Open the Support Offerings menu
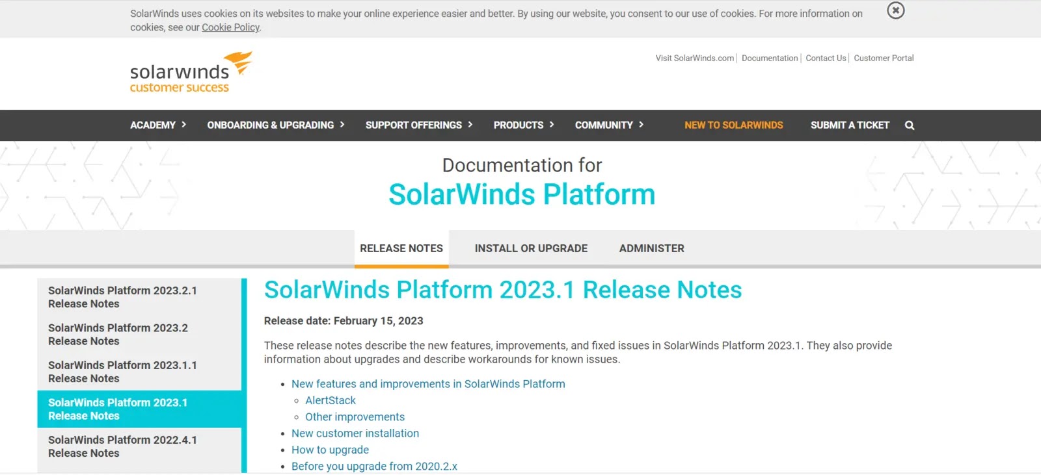 pyautogui.click(x=414, y=125)
